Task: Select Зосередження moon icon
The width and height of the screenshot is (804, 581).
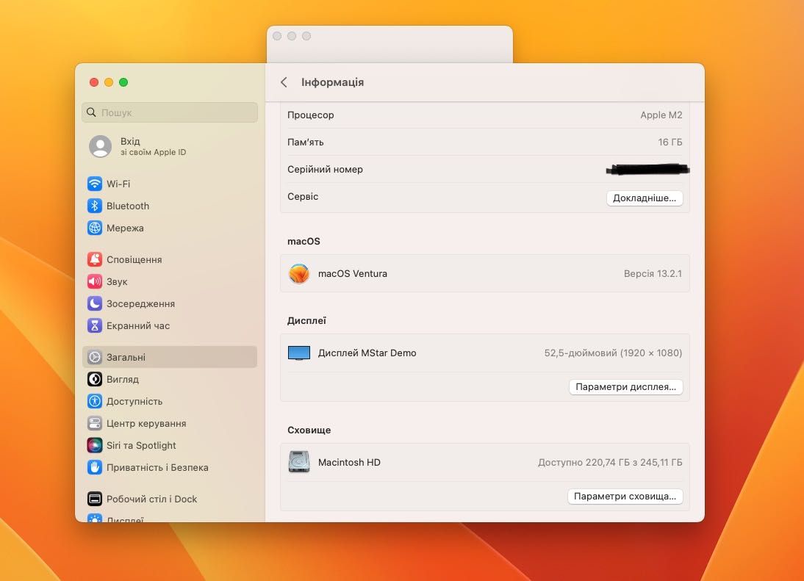Action: tap(94, 303)
